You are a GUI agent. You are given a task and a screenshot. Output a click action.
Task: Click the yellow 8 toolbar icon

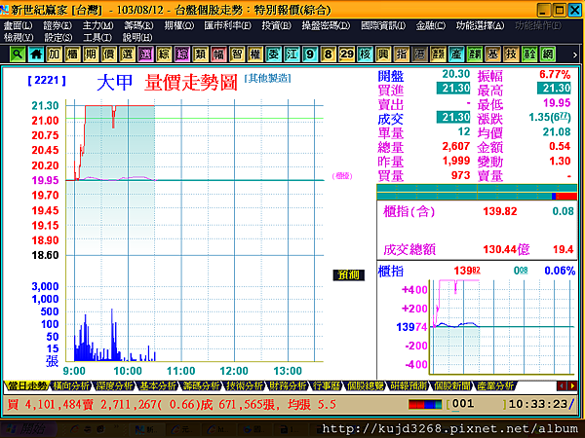(x=329, y=55)
